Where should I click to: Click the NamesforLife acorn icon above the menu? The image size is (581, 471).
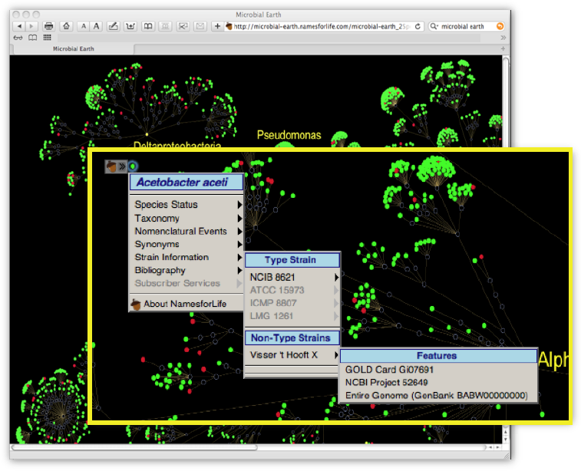click(x=111, y=165)
